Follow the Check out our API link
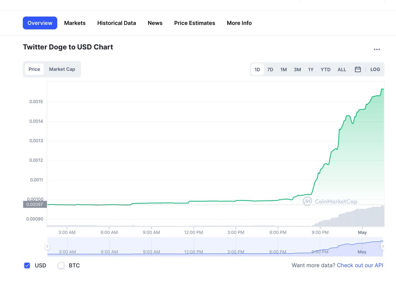Image resolution: width=396 pixels, height=281 pixels. point(360,265)
